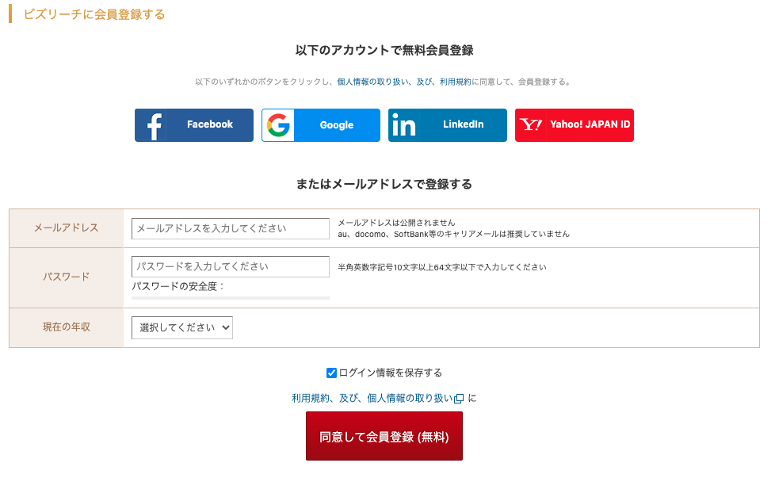The width and height of the screenshot is (775, 478).
Task: Register via the LinkedIn button
Action: (x=447, y=125)
